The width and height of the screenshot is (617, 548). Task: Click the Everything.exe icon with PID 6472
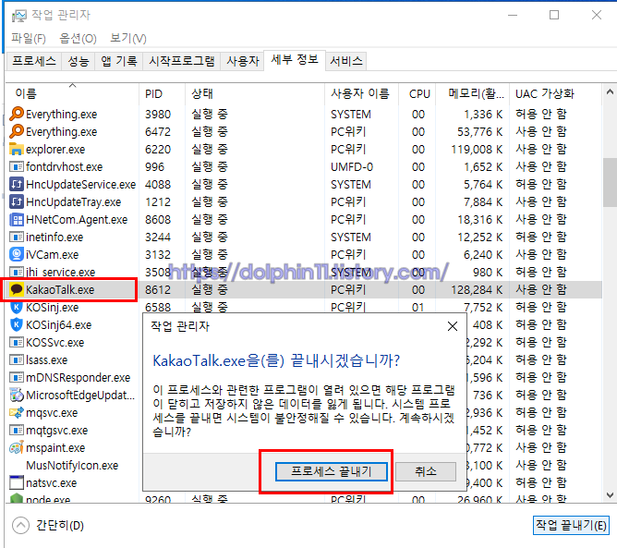[17, 131]
